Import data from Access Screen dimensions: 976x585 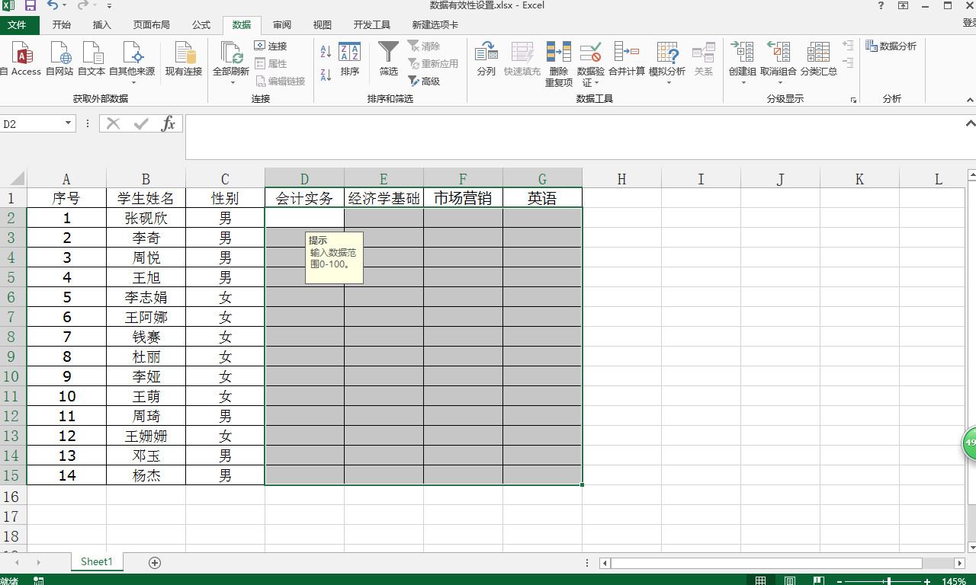(x=21, y=59)
